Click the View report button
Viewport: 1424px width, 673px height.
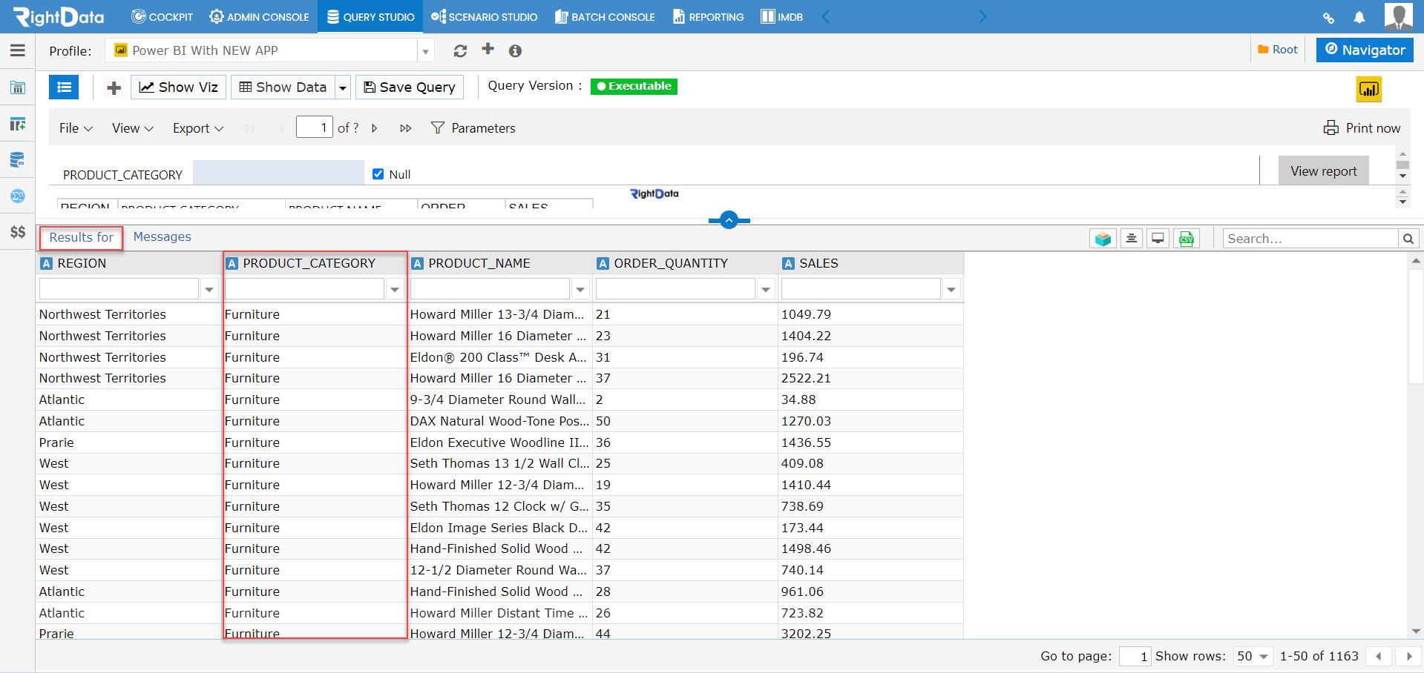point(1323,170)
